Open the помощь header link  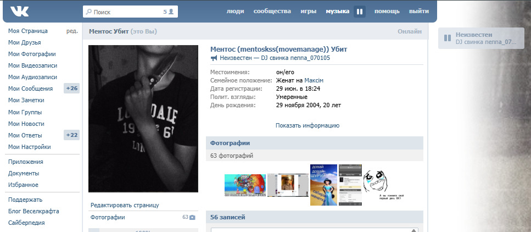387,11
